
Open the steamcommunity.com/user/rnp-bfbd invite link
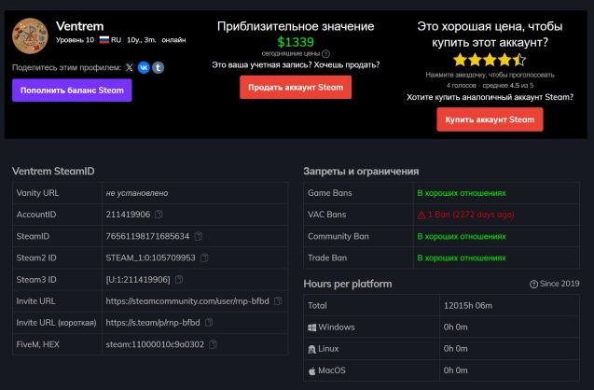[187, 301]
